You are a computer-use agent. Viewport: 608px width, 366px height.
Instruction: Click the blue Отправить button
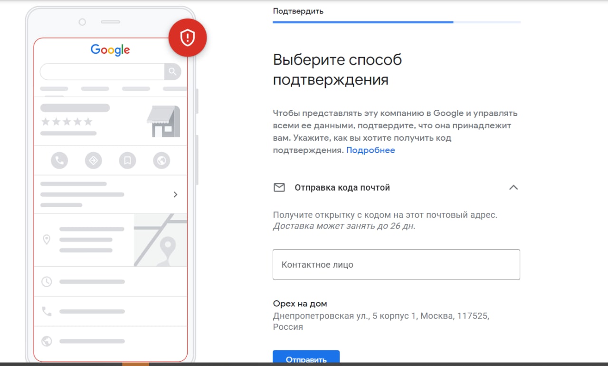coord(306,357)
